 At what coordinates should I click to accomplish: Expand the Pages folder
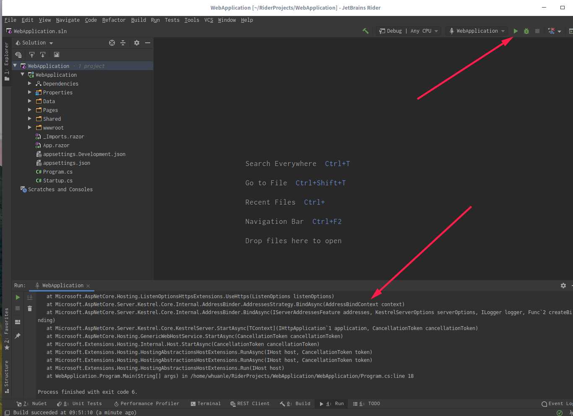[30, 110]
